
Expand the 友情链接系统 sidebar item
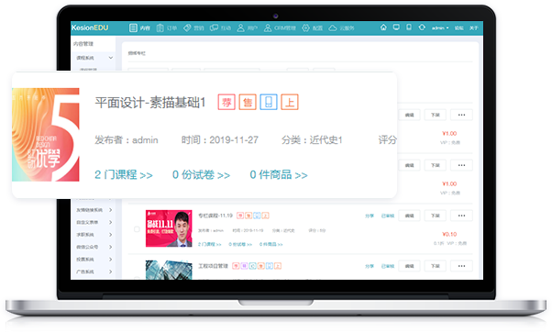(x=111, y=210)
